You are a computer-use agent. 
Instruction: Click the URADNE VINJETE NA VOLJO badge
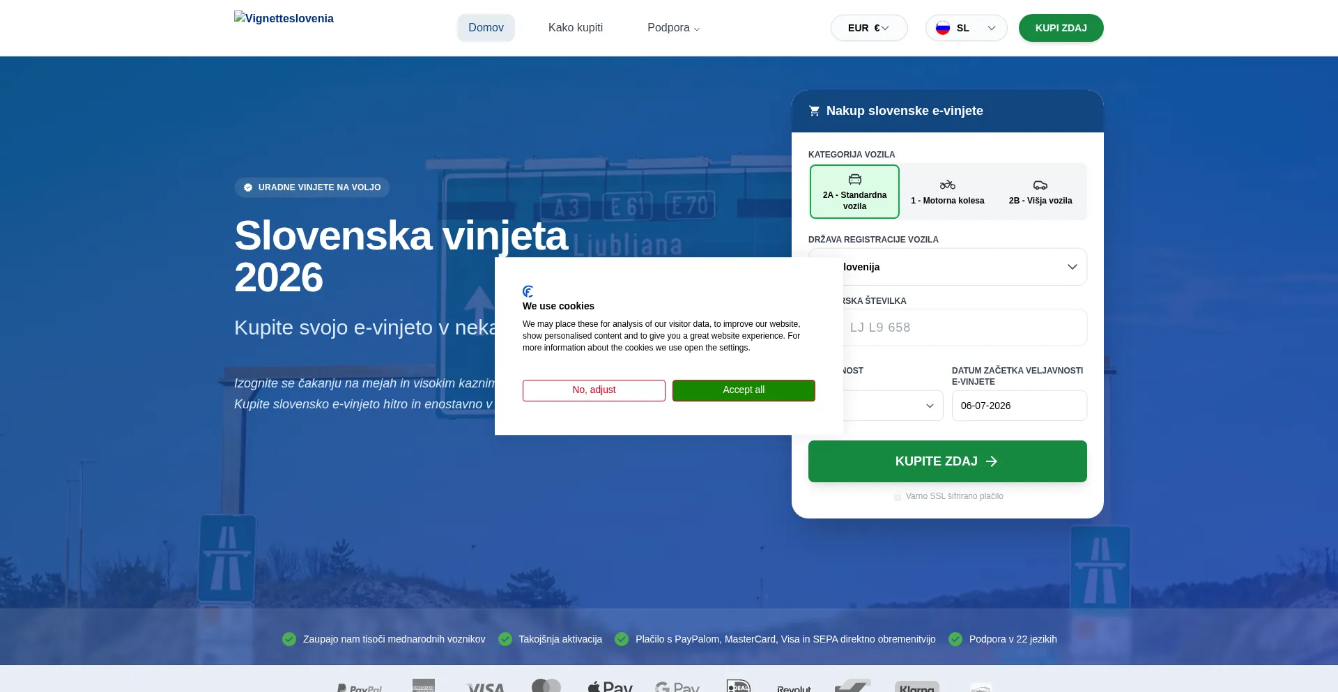pos(312,187)
